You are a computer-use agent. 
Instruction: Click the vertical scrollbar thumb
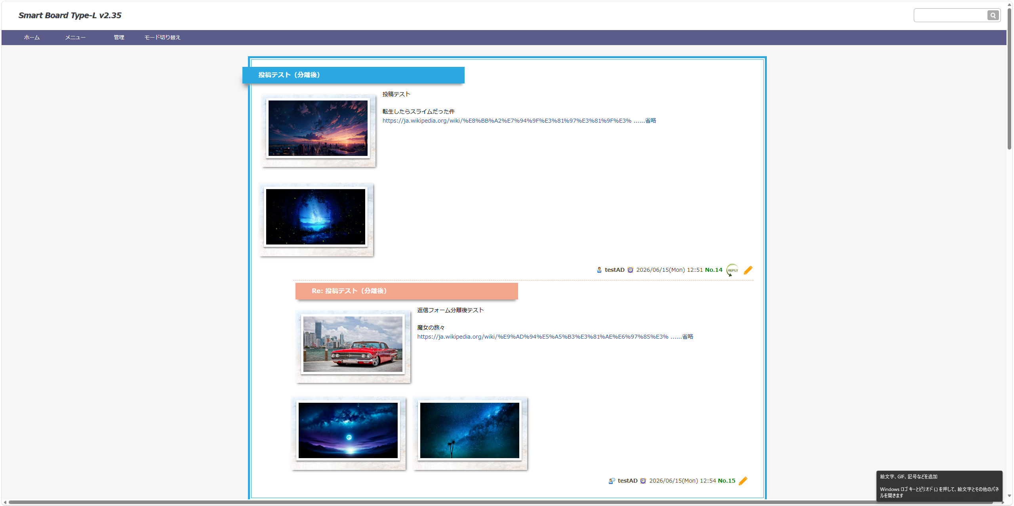pyautogui.click(x=1010, y=79)
